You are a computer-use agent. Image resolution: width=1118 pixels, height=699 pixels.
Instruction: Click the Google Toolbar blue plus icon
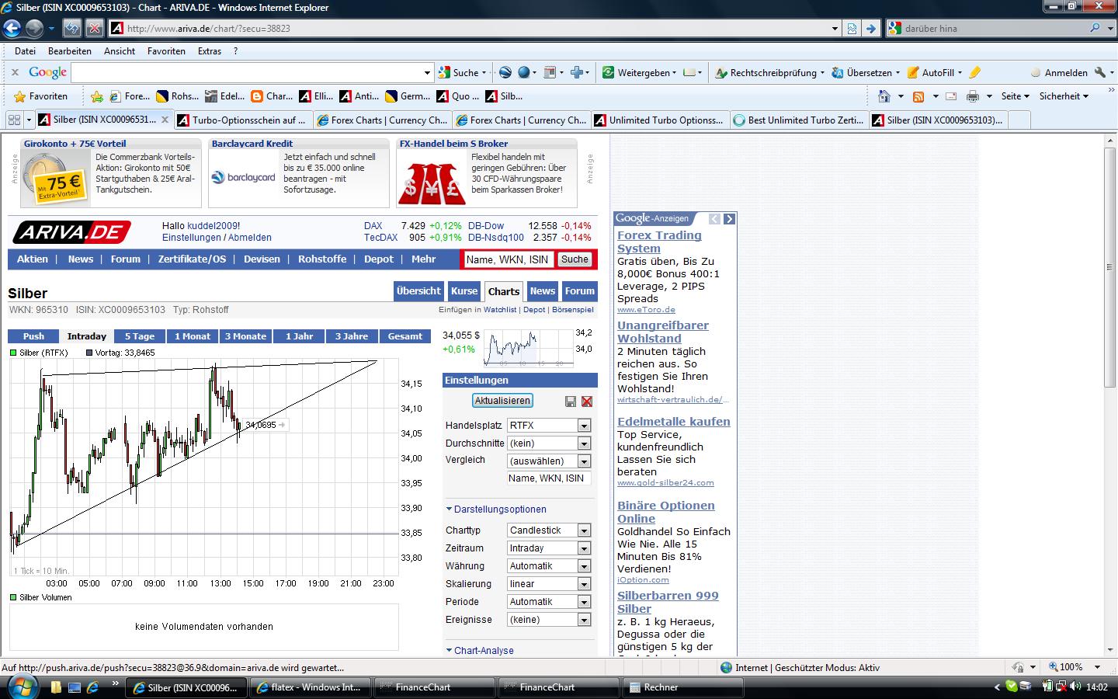tap(577, 72)
